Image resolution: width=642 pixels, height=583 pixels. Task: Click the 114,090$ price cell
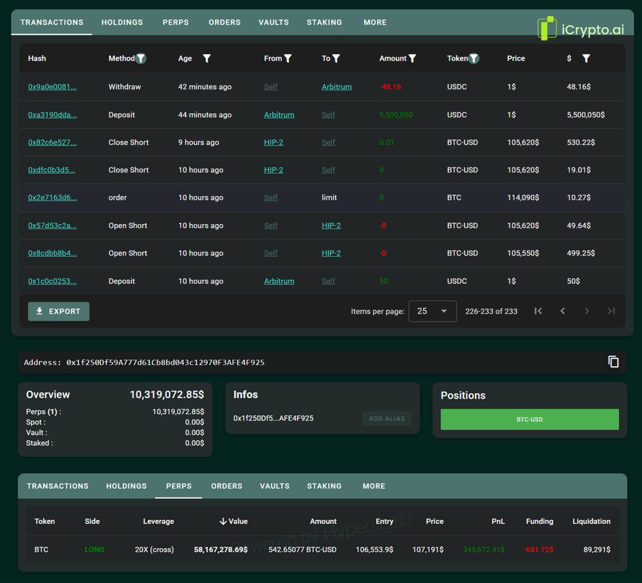click(x=523, y=198)
